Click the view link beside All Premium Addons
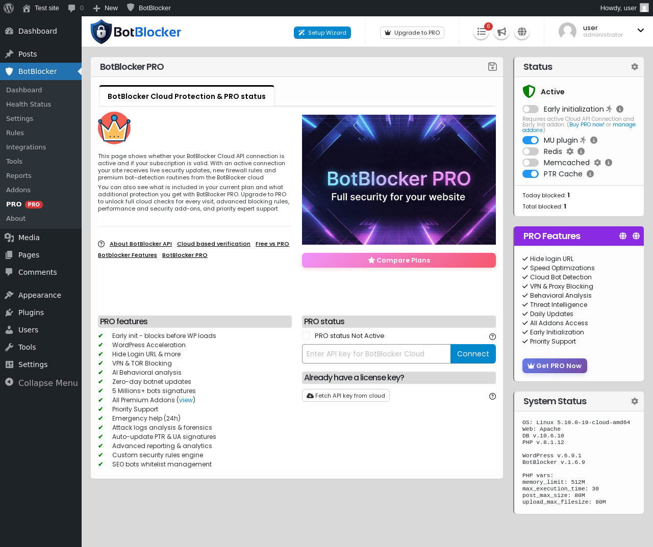653x547 pixels. tap(186, 400)
